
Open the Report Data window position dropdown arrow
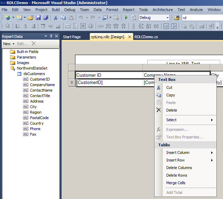click(x=46, y=36)
